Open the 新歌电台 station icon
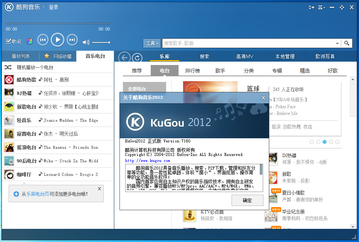The image size is (359, 242). point(9,107)
